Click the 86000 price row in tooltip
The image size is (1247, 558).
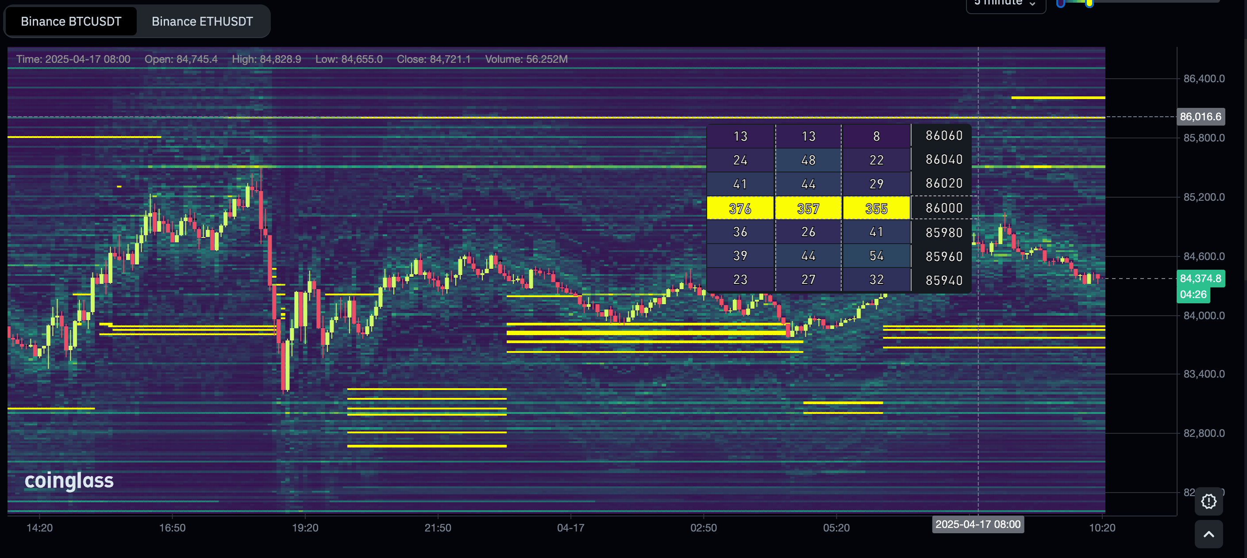pos(943,208)
